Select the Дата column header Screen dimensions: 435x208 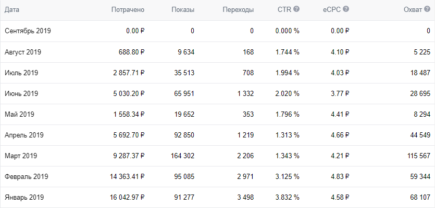tap(12, 10)
